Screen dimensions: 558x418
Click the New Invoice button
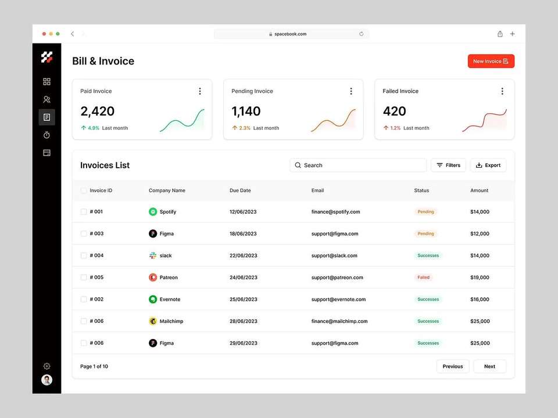[x=491, y=61]
